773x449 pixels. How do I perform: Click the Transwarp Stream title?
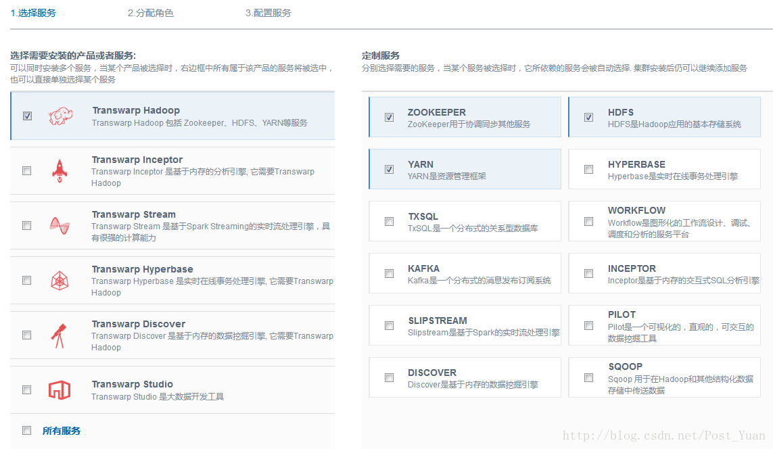point(134,214)
